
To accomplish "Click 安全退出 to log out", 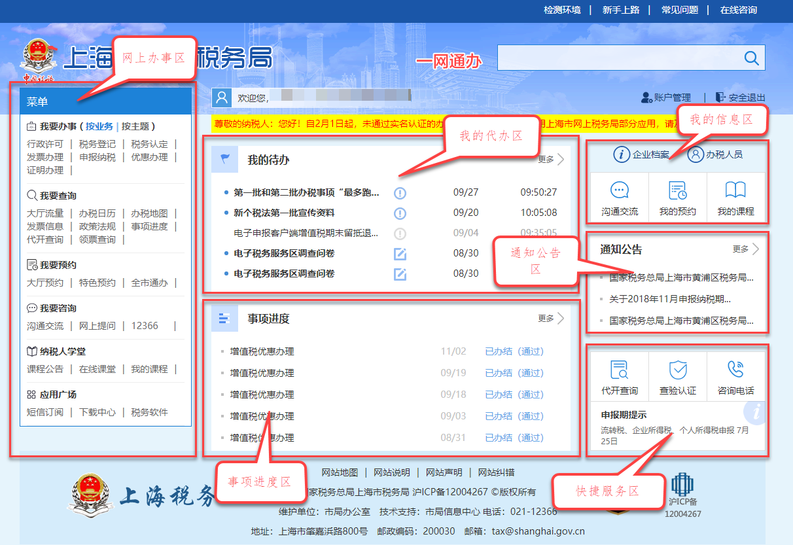I will 740,97.
